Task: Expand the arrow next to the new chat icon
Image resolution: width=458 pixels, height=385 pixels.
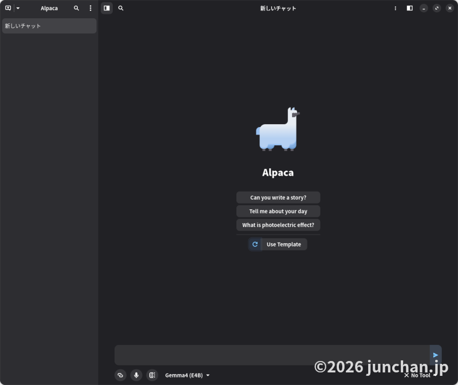Action: coord(18,8)
